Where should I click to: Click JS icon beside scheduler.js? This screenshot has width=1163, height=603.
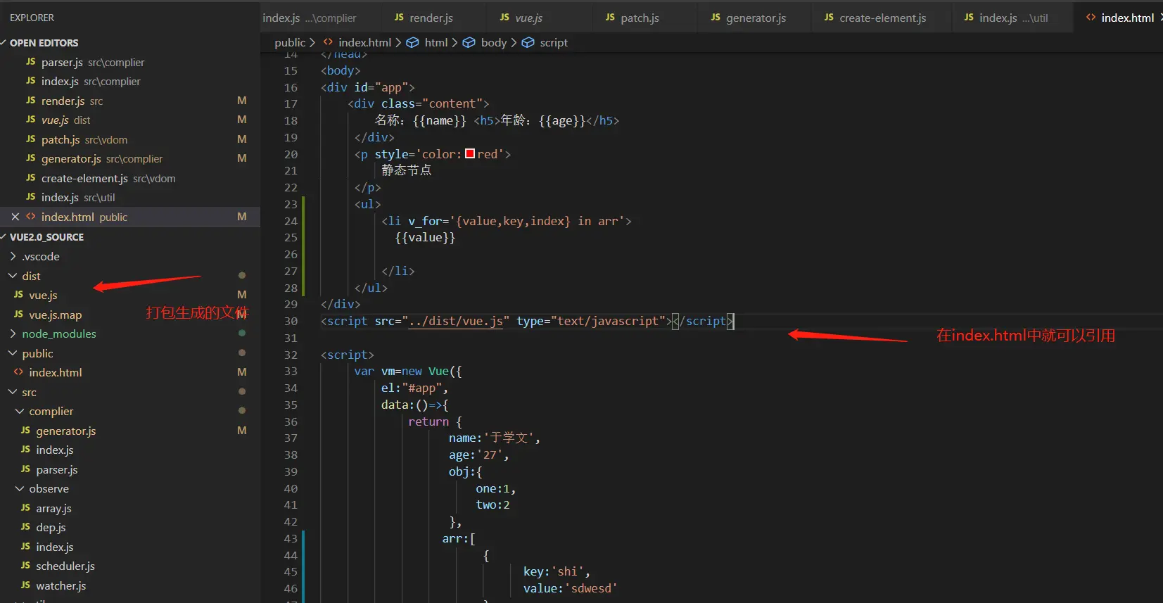coord(25,566)
